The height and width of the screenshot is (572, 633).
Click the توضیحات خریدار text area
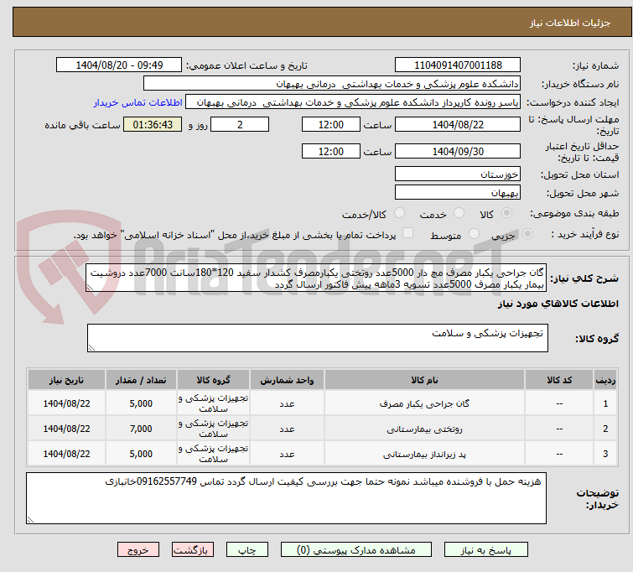coord(286,498)
